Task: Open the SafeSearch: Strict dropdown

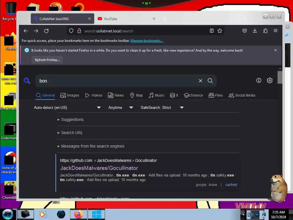Action: pyautogui.click(x=162, y=108)
